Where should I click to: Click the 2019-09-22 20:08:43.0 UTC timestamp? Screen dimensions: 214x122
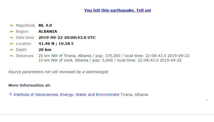[x=67, y=38]
